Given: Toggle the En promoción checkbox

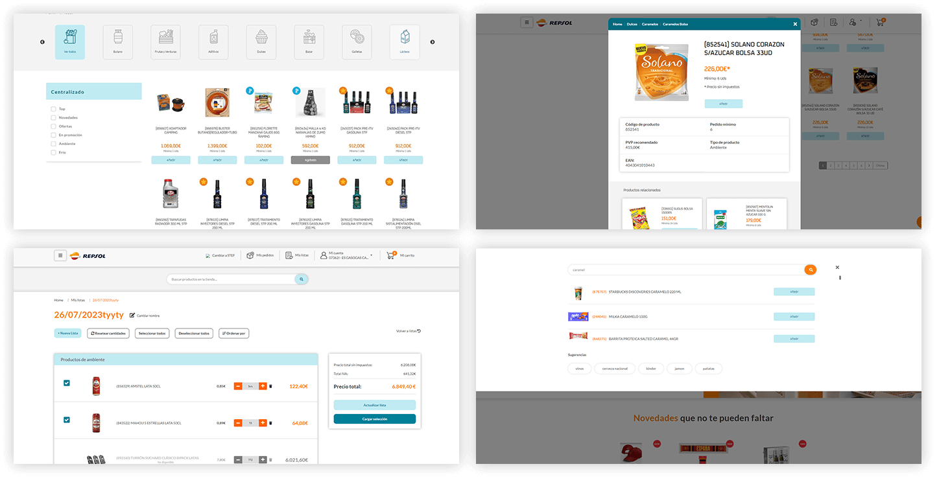Looking at the screenshot, I should tap(53, 135).
